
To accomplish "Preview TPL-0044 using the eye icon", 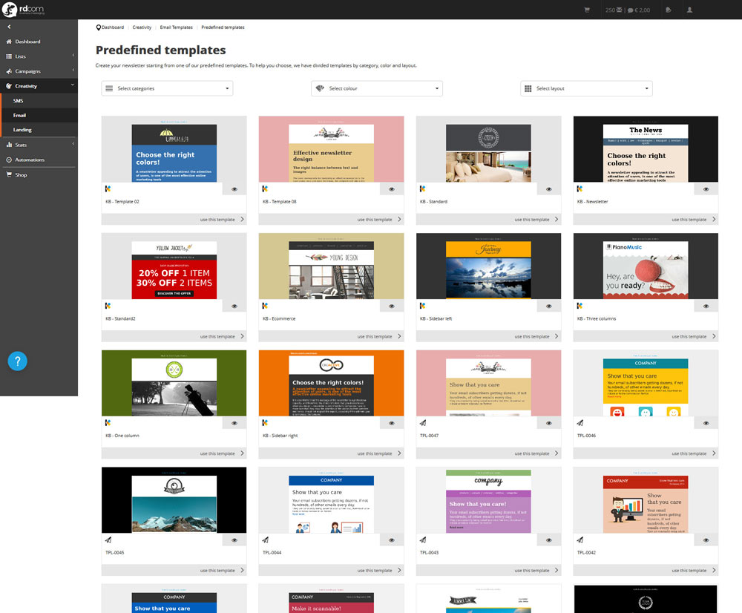I will (x=391, y=540).
